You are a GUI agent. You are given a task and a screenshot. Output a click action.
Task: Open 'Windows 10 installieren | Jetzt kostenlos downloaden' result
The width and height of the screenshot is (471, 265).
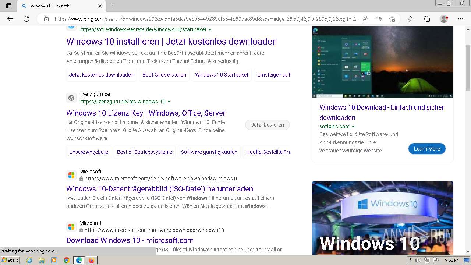point(171,42)
